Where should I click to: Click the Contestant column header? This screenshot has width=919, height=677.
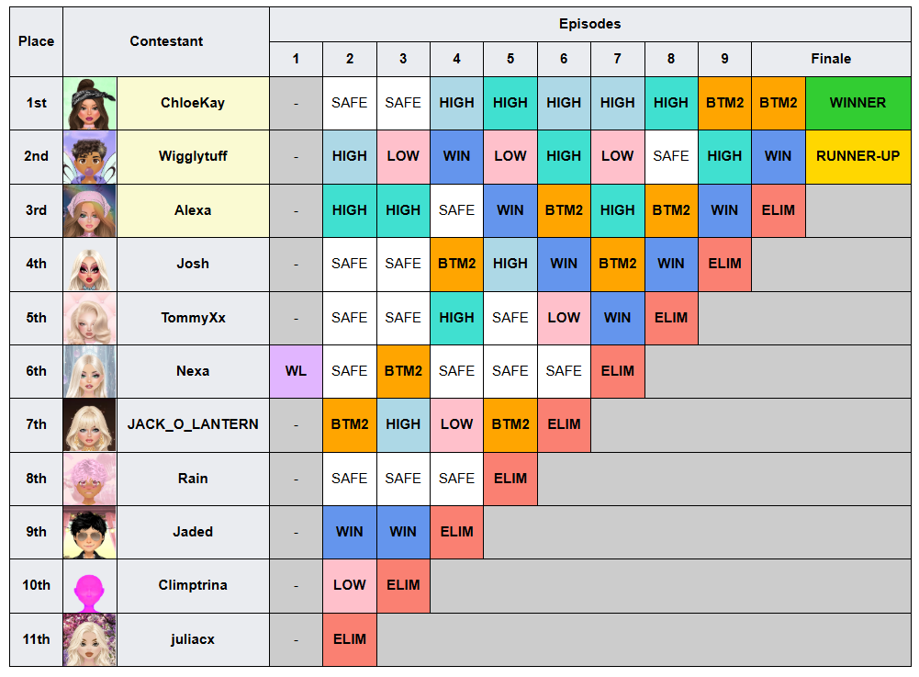[x=166, y=41]
